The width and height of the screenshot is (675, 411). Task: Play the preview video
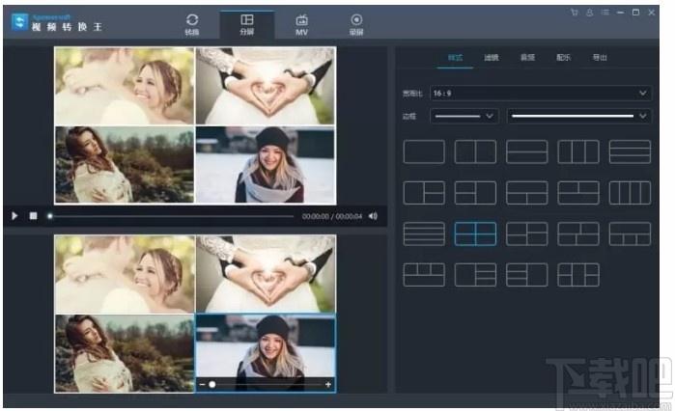14,216
